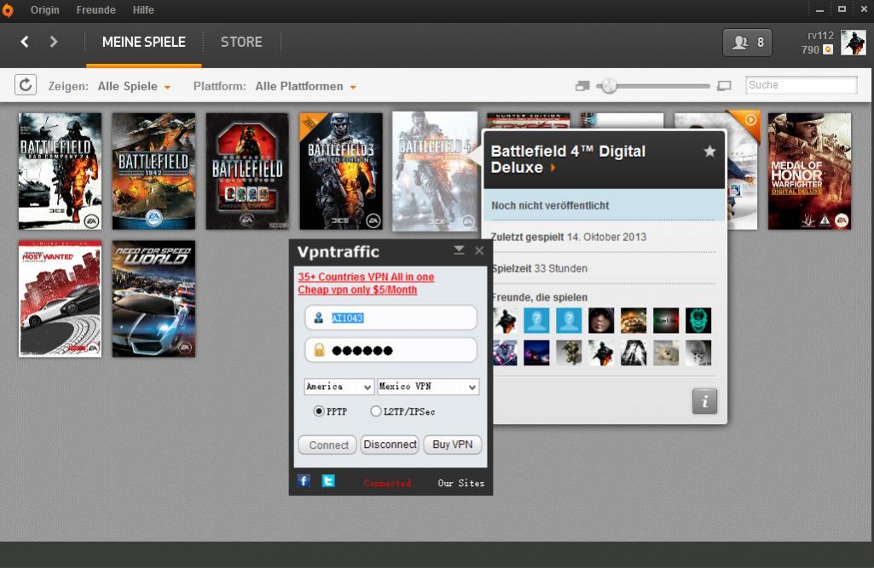Select the L2TP/IPSec protocol option

pos(376,411)
